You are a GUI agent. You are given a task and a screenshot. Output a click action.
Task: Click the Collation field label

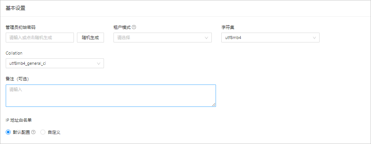pos(14,53)
